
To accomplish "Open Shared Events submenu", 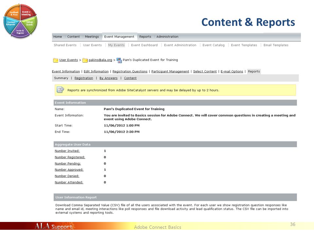I will tap(65, 45).
